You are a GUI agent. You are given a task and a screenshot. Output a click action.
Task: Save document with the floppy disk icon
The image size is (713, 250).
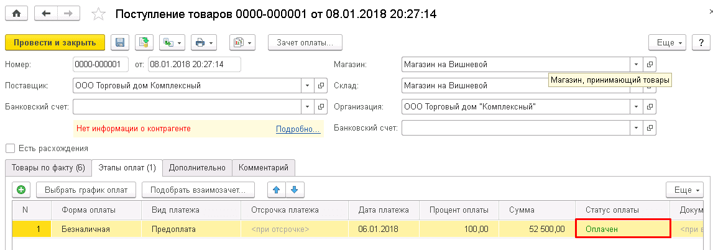(120, 43)
